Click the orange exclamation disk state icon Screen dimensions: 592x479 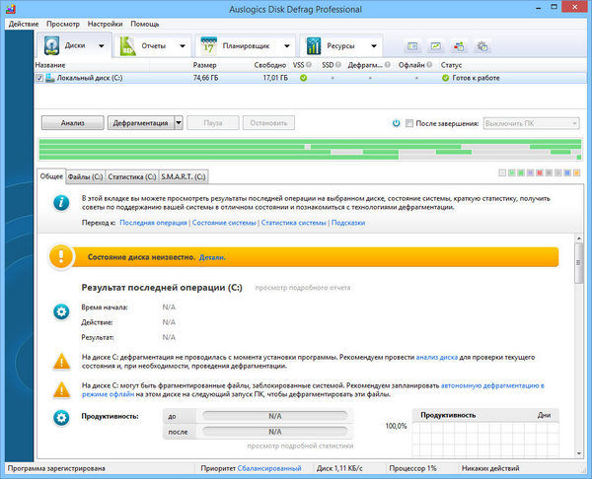pos(61,257)
